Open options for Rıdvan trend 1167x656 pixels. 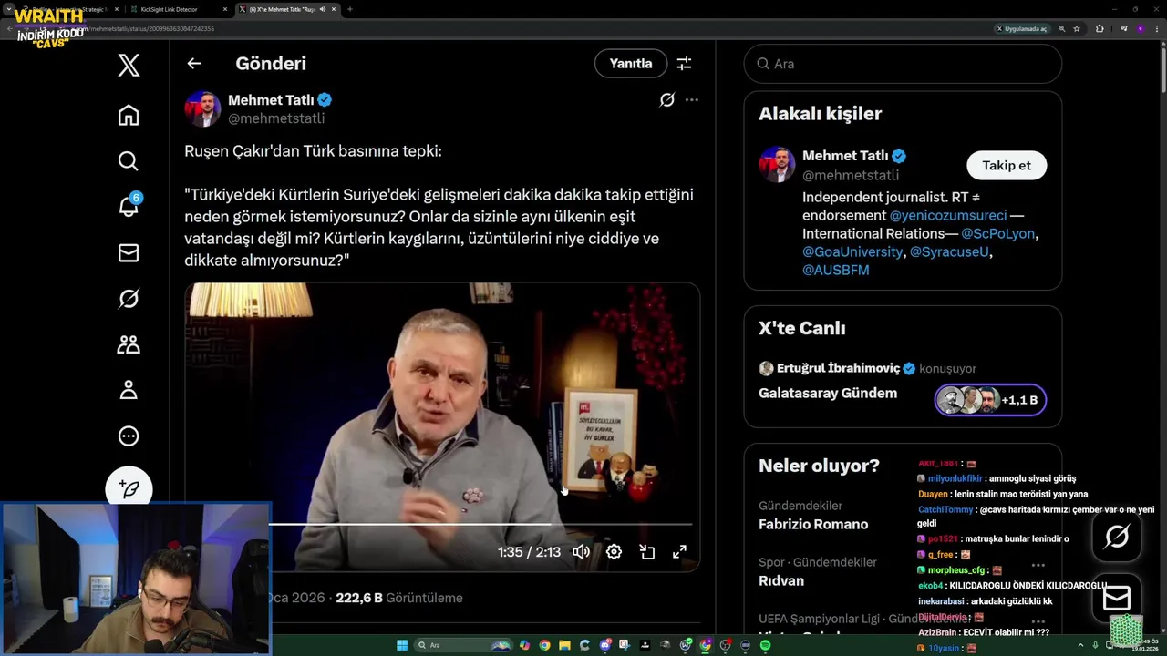[x=1038, y=565]
